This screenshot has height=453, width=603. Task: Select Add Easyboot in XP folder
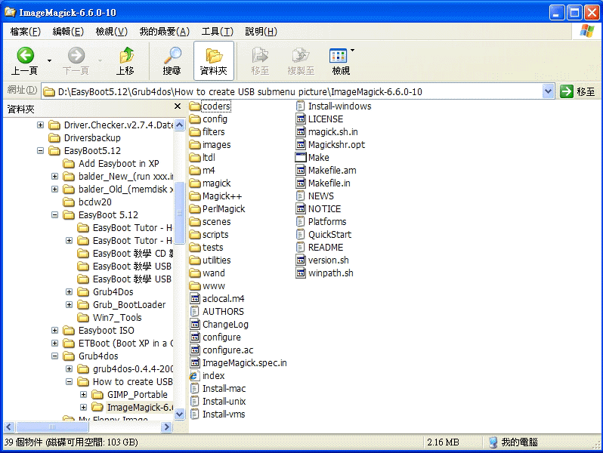click(119, 163)
